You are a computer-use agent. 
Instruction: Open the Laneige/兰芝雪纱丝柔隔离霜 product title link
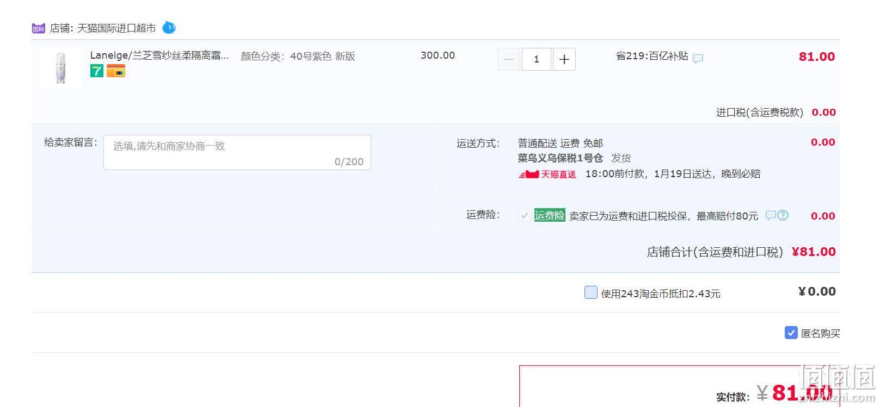159,55
